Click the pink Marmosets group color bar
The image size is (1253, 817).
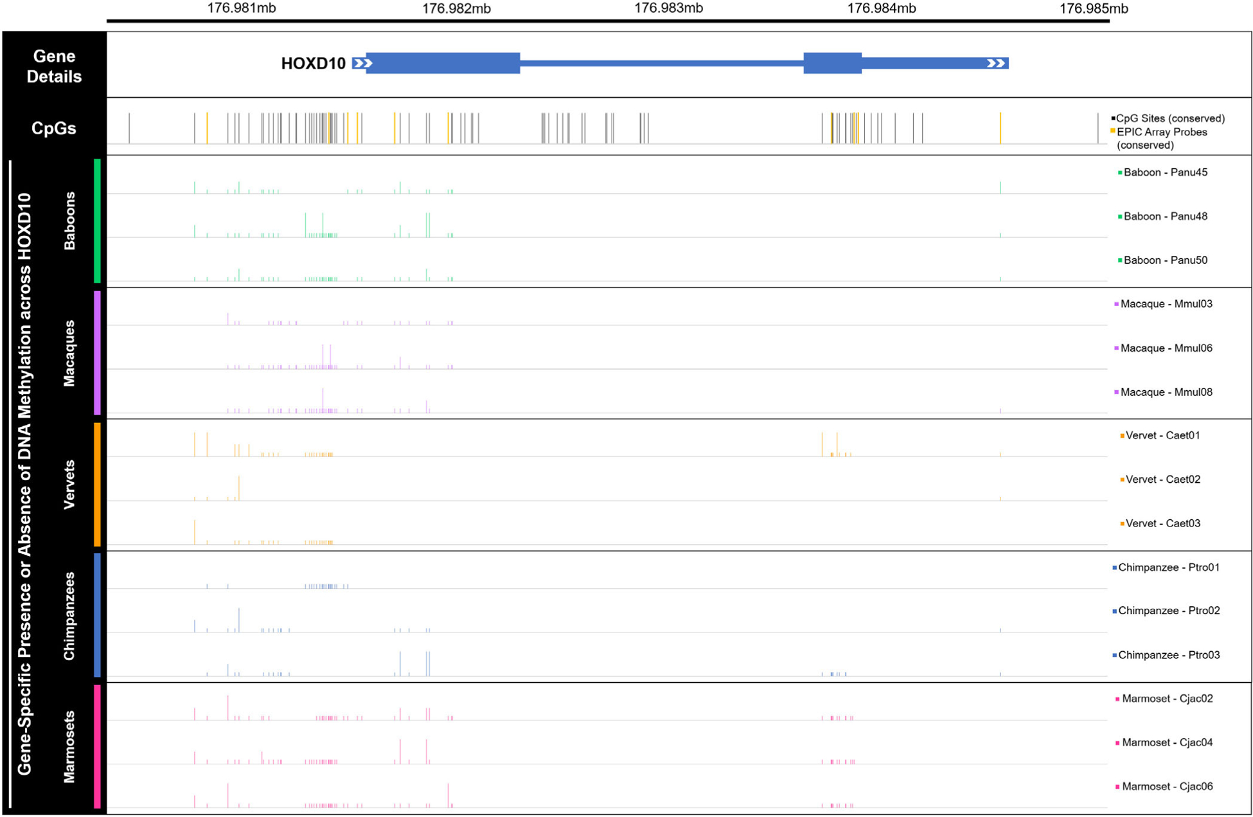pyautogui.click(x=98, y=746)
